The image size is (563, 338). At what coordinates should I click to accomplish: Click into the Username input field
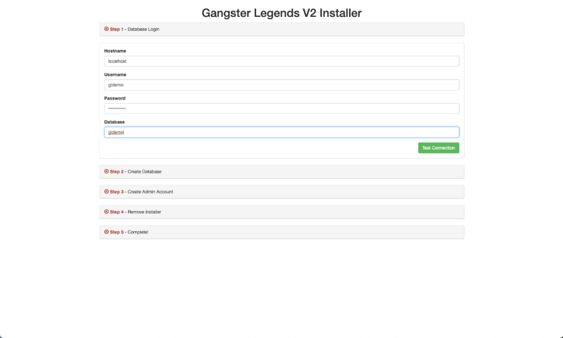pos(281,85)
